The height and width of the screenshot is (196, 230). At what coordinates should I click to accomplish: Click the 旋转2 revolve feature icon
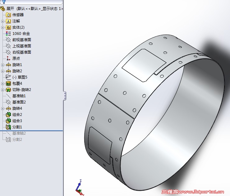(x=8, y=71)
